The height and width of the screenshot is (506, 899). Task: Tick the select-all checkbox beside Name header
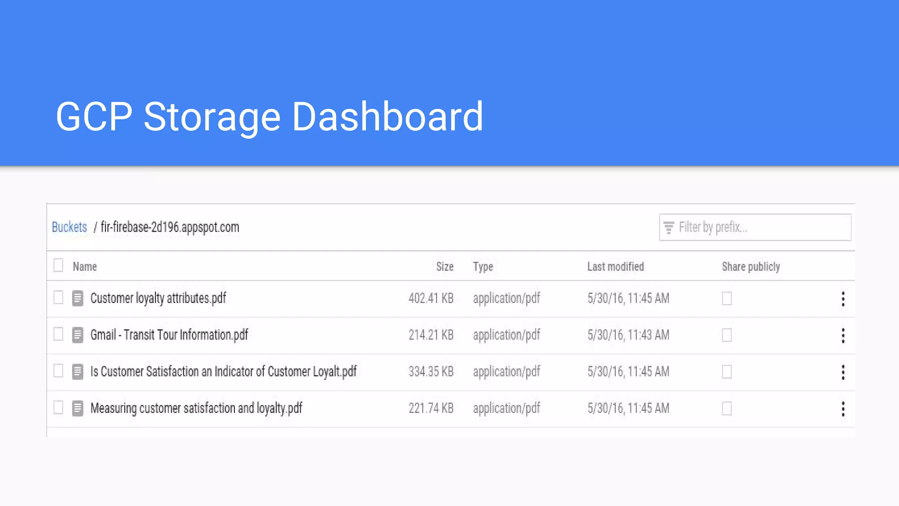58,266
